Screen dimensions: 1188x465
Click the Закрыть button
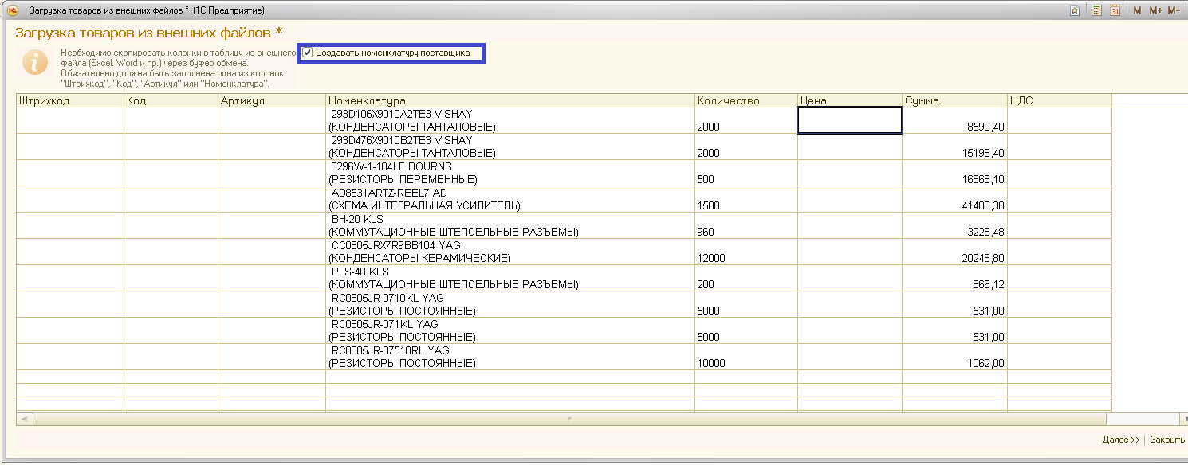coord(1167,440)
